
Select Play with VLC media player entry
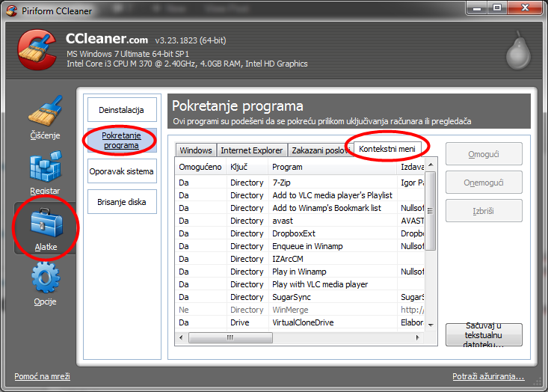300,284
